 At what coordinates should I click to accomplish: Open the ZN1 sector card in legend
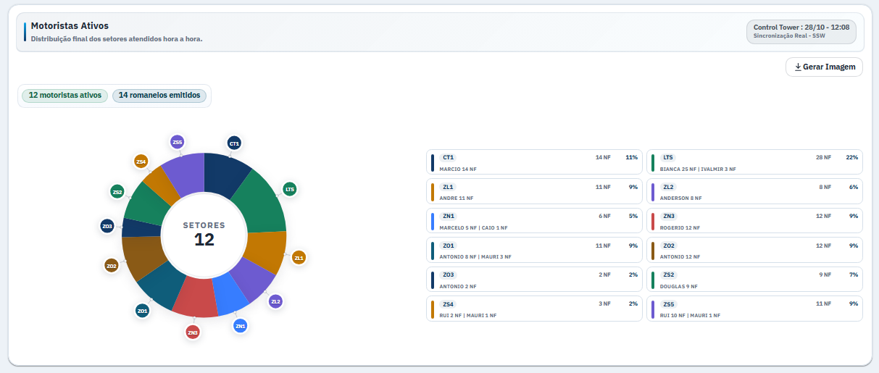[x=535, y=221]
